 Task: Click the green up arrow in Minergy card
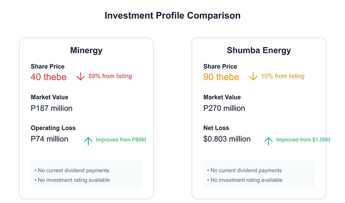[88, 141]
